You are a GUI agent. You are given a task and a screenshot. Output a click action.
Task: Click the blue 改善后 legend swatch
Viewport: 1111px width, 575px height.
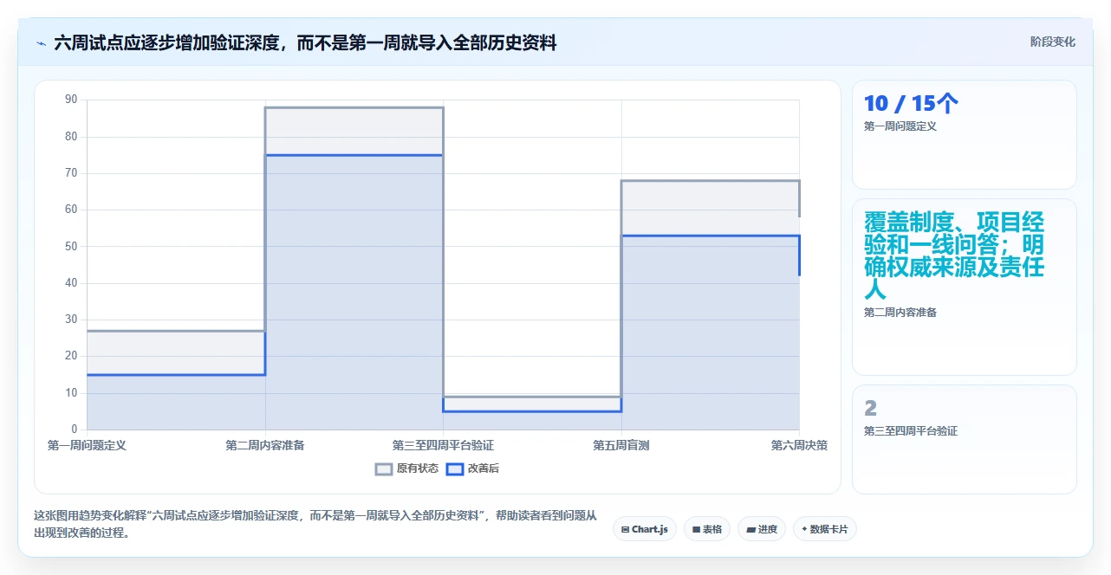coord(455,469)
